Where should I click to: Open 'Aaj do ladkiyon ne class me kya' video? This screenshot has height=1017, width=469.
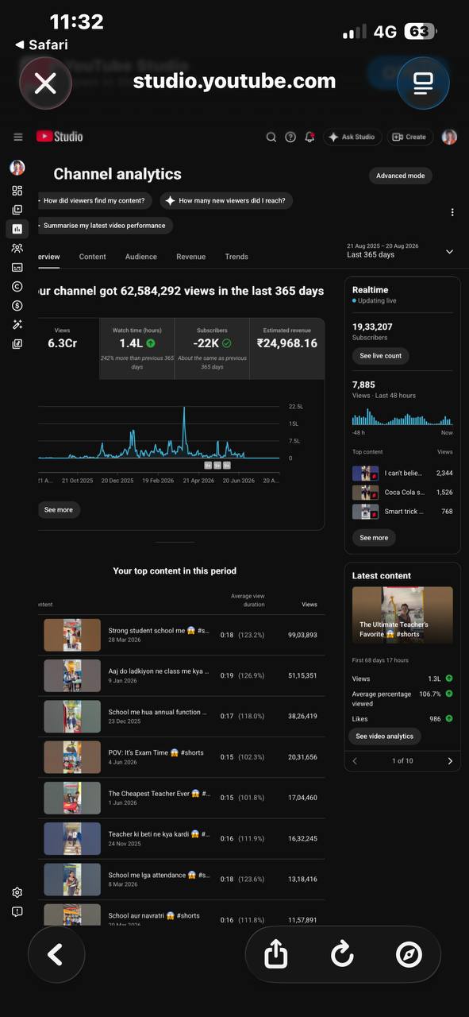(x=181, y=675)
